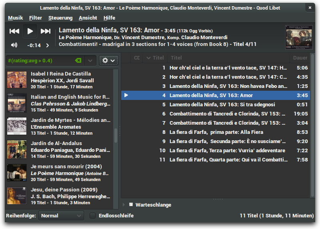Skip to the next track

(46, 31)
